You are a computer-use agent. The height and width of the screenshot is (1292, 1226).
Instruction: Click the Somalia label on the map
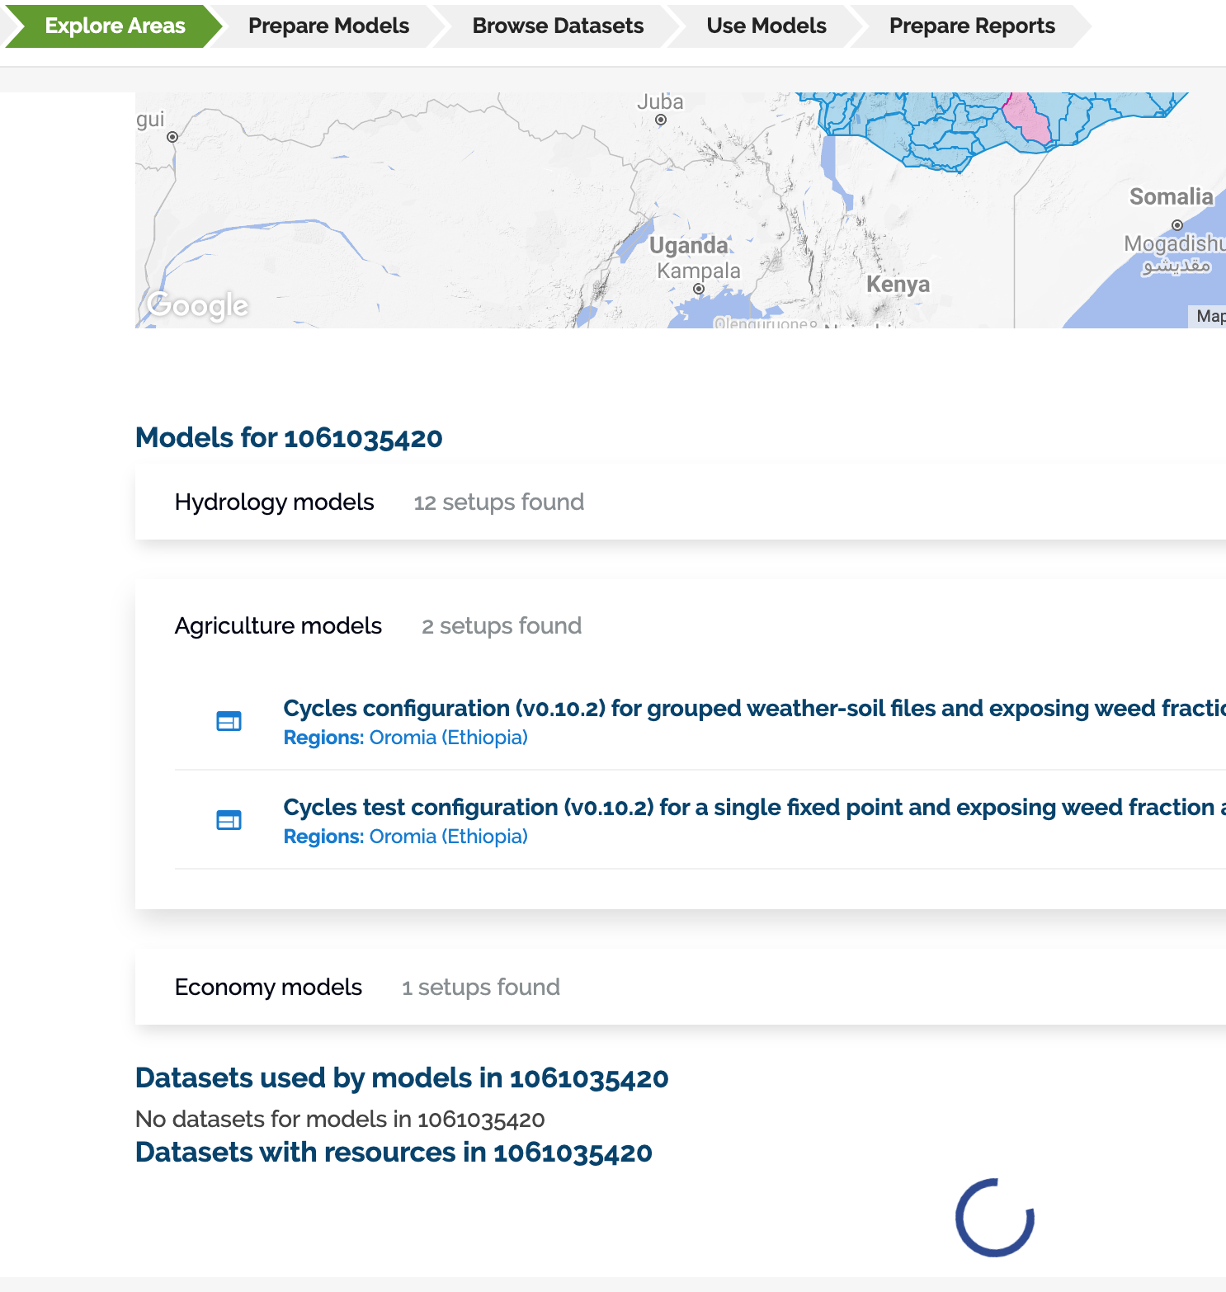pyautogui.click(x=1171, y=197)
